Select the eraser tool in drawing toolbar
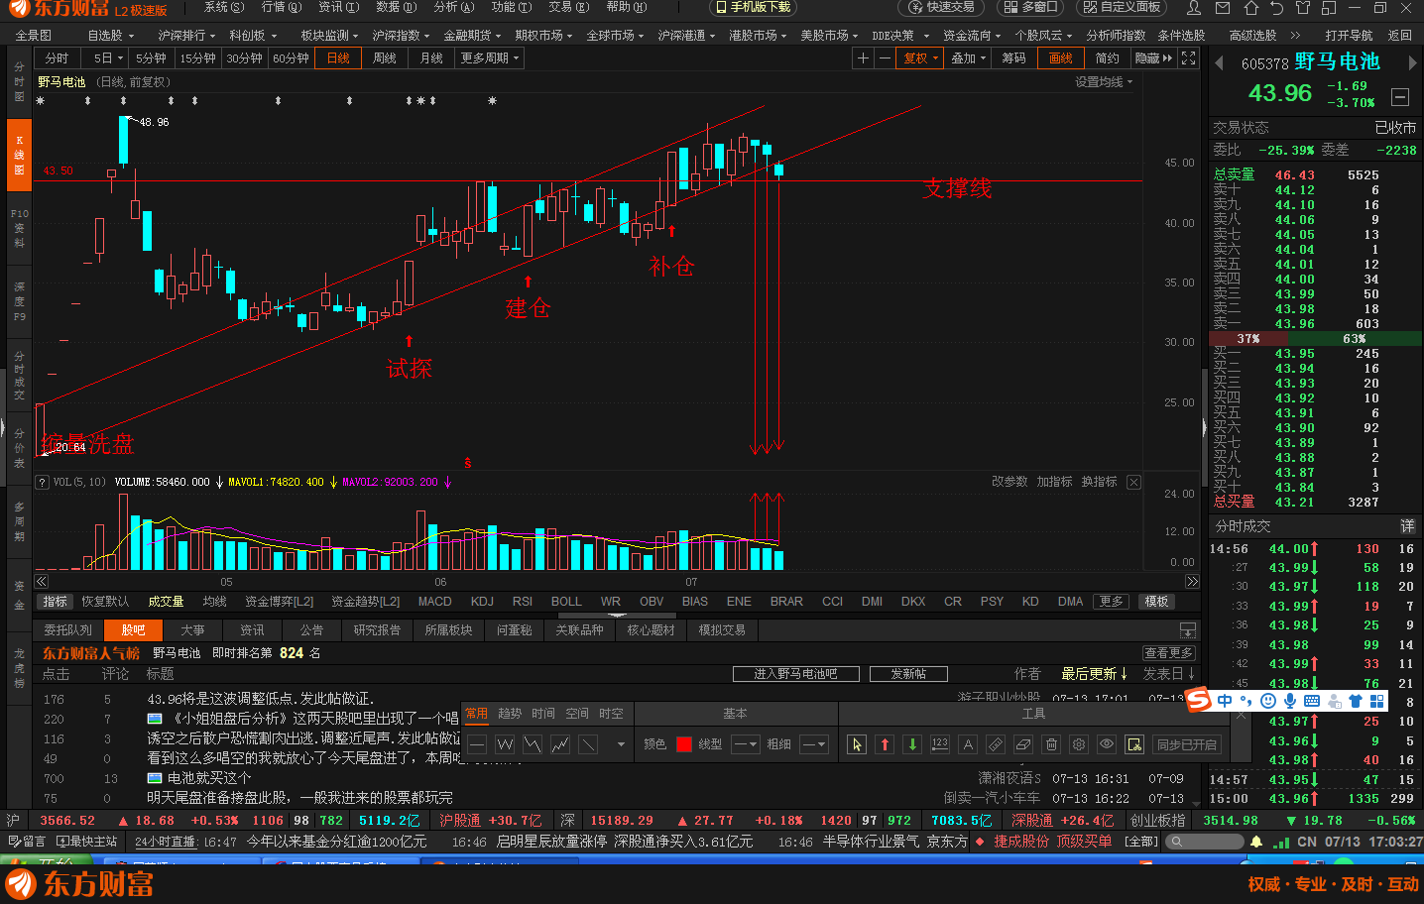 click(x=1023, y=744)
